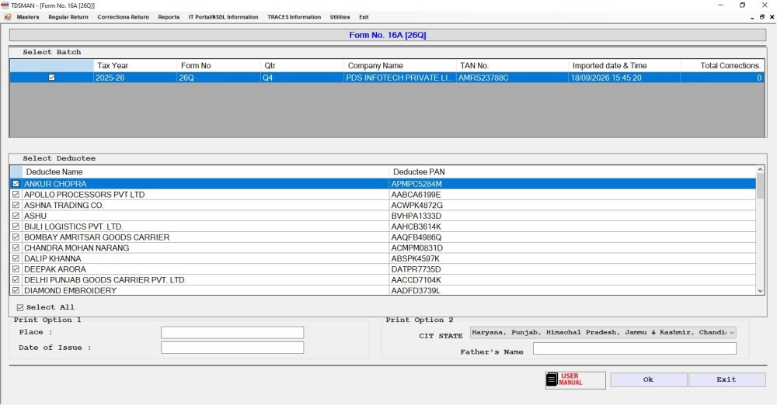Viewport: 777px width, 405px height.
Task: Click the deductee list scrollbar thumb
Action: coord(760,186)
